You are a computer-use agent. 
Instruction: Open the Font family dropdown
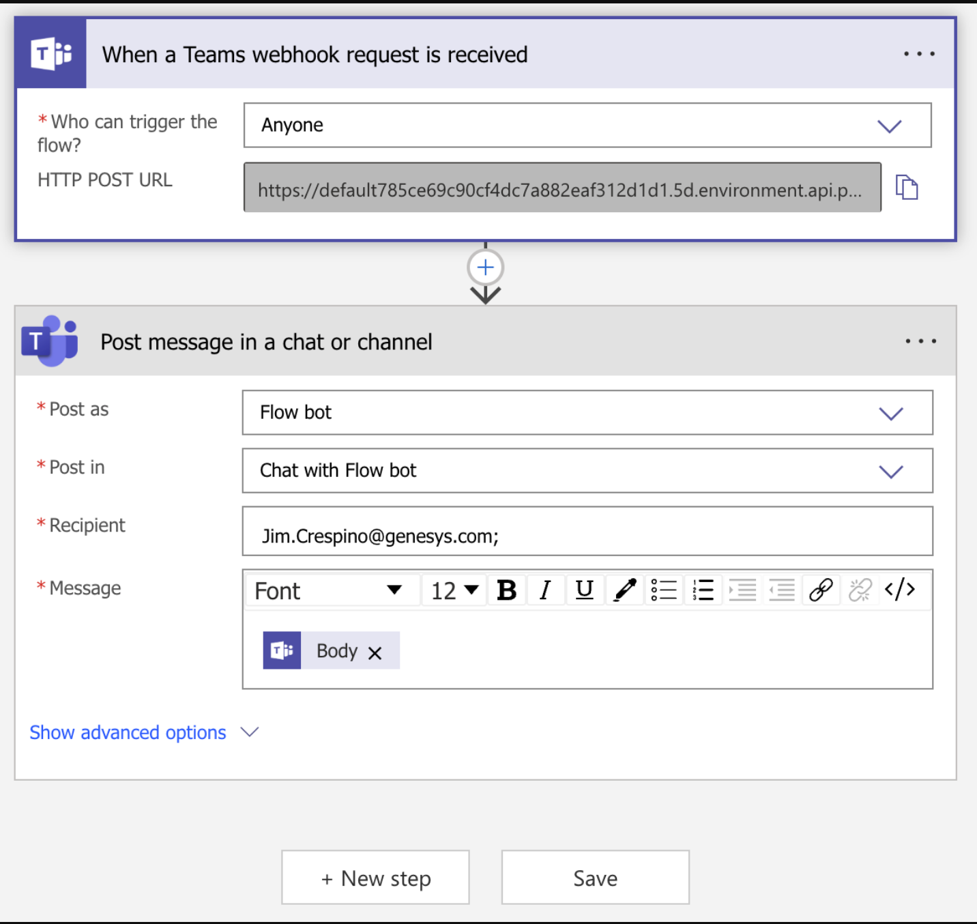coord(332,590)
